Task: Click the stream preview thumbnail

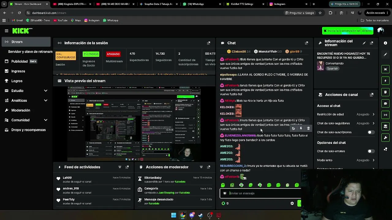Action: point(134,123)
